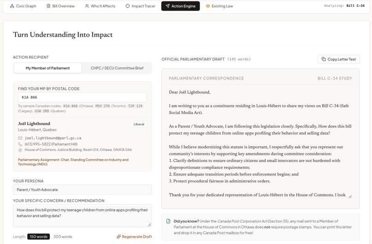
Task: Open the Existing Law tab
Action: pos(219,6)
